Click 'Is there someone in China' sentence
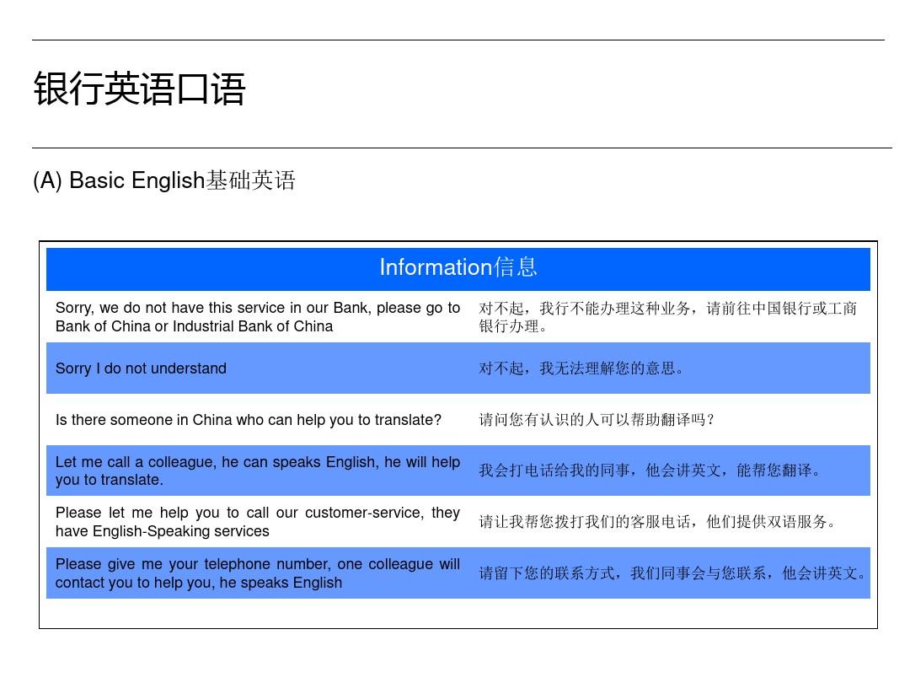This screenshot has height=683, width=910. 249,419
